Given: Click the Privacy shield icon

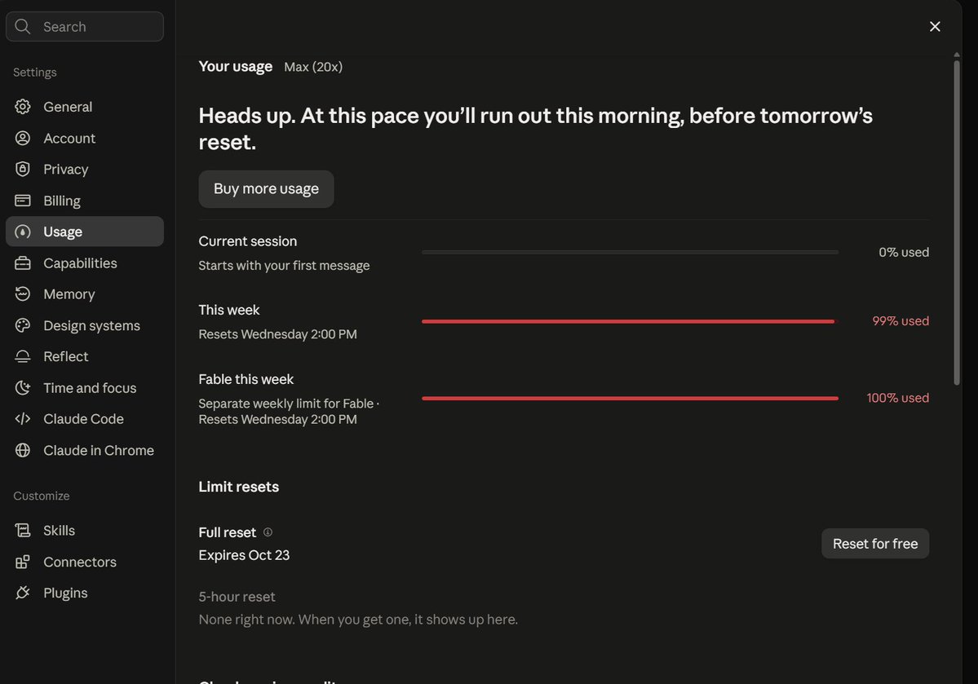Looking at the screenshot, I should pos(23,169).
